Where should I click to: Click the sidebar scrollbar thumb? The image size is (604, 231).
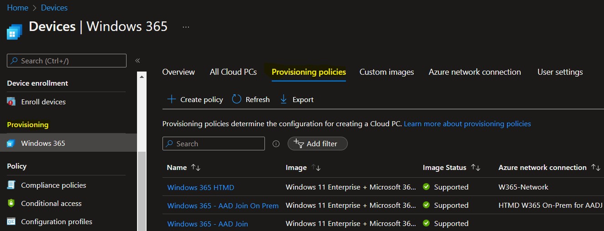142,191
